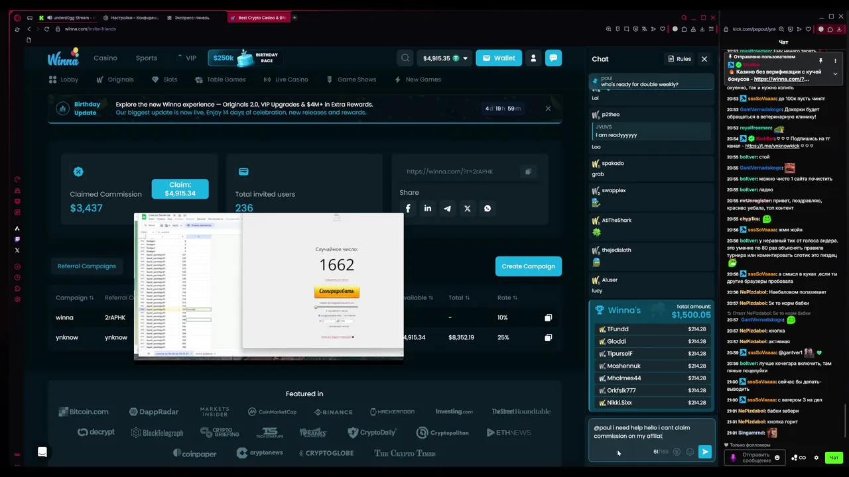Copy the referral link winna.com/?r=2rAPHK
Viewport: 849px width, 477px height.
[x=528, y=172]
